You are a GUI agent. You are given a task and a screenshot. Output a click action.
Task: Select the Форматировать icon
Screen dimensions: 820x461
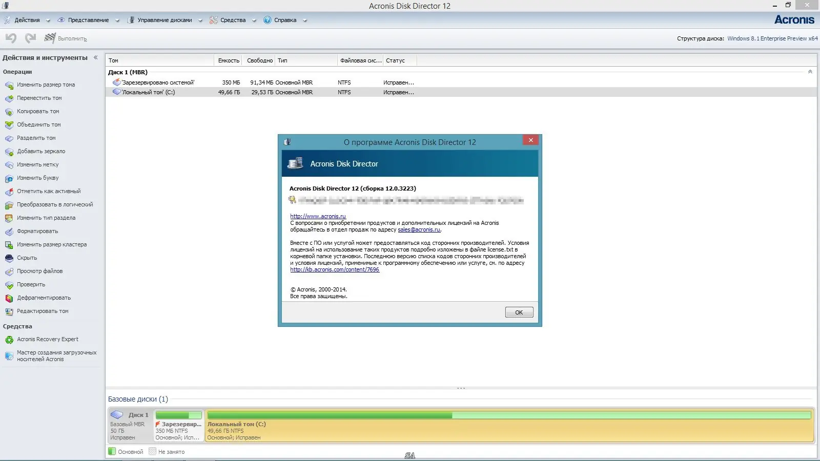9,232
